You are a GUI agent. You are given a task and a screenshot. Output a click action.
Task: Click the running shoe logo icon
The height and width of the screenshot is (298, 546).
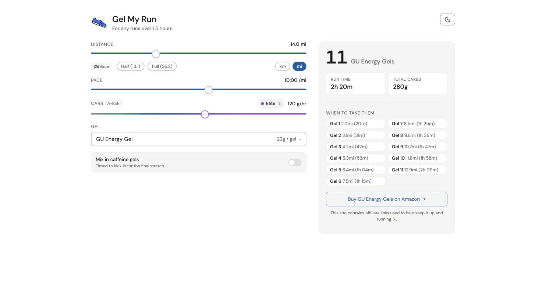click(x=99, y=23)
